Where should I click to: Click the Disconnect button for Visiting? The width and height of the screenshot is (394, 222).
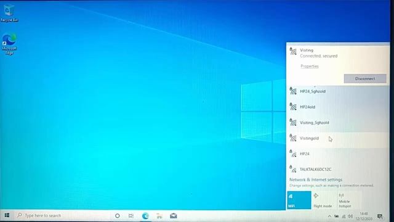click(365, 78)
